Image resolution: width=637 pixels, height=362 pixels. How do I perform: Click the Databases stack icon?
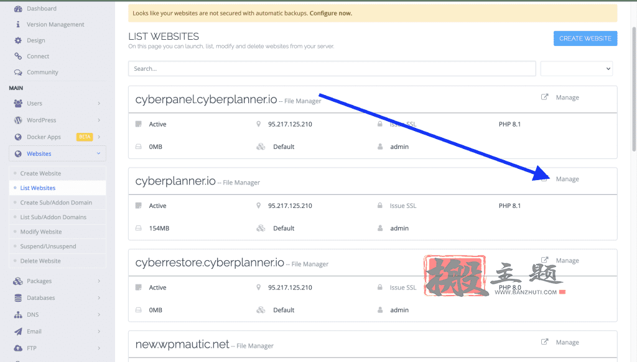point(18,298)
